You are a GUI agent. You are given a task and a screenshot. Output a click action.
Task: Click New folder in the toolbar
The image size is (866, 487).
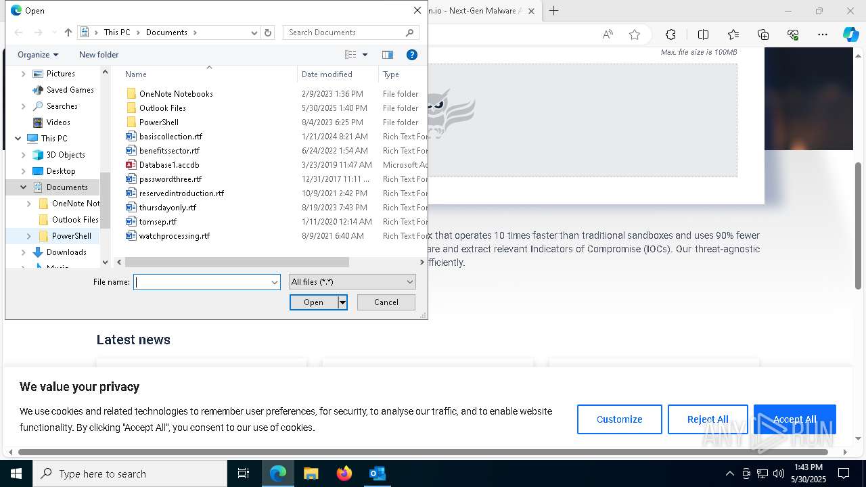tap(99, 55)
